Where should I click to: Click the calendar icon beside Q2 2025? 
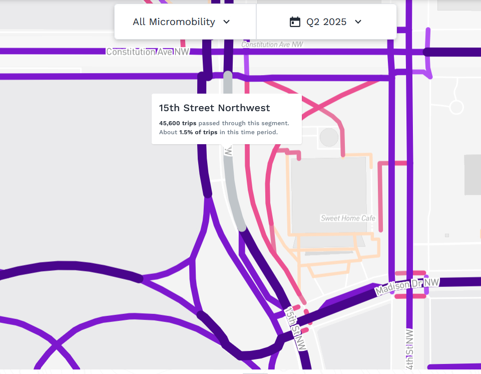(295, 22)
